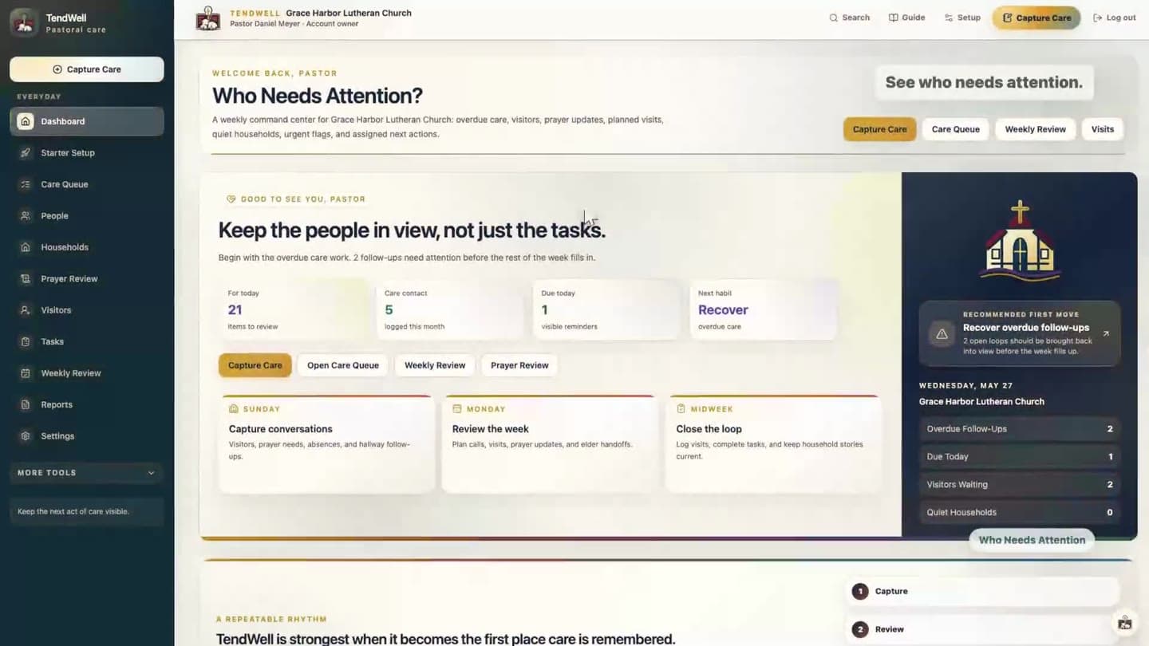This screenshot has width=1149, height=646.
Task: Click the Log out link
Action: pos(1115,18)
